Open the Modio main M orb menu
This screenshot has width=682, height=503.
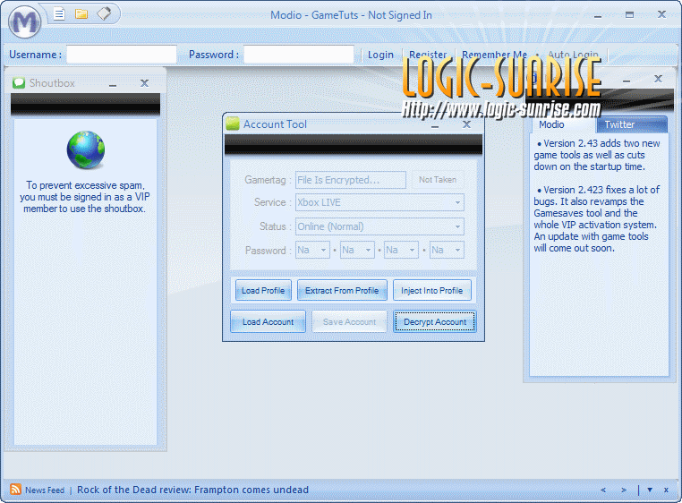tap(24, 21)
